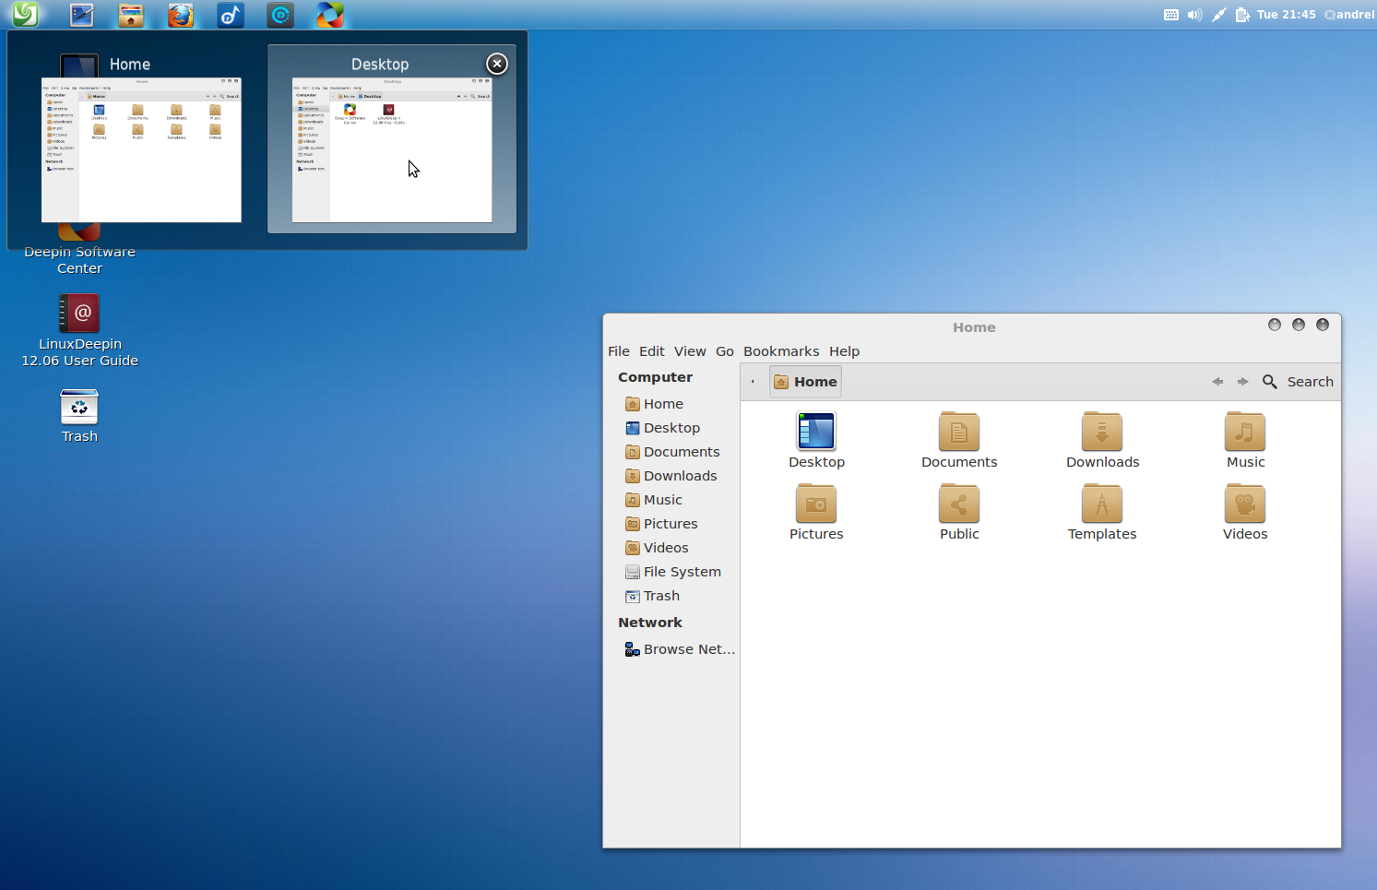Screen dimensions: 1377x890
Task: Open the volume control in the system tray
Action: click(1193, 14)
